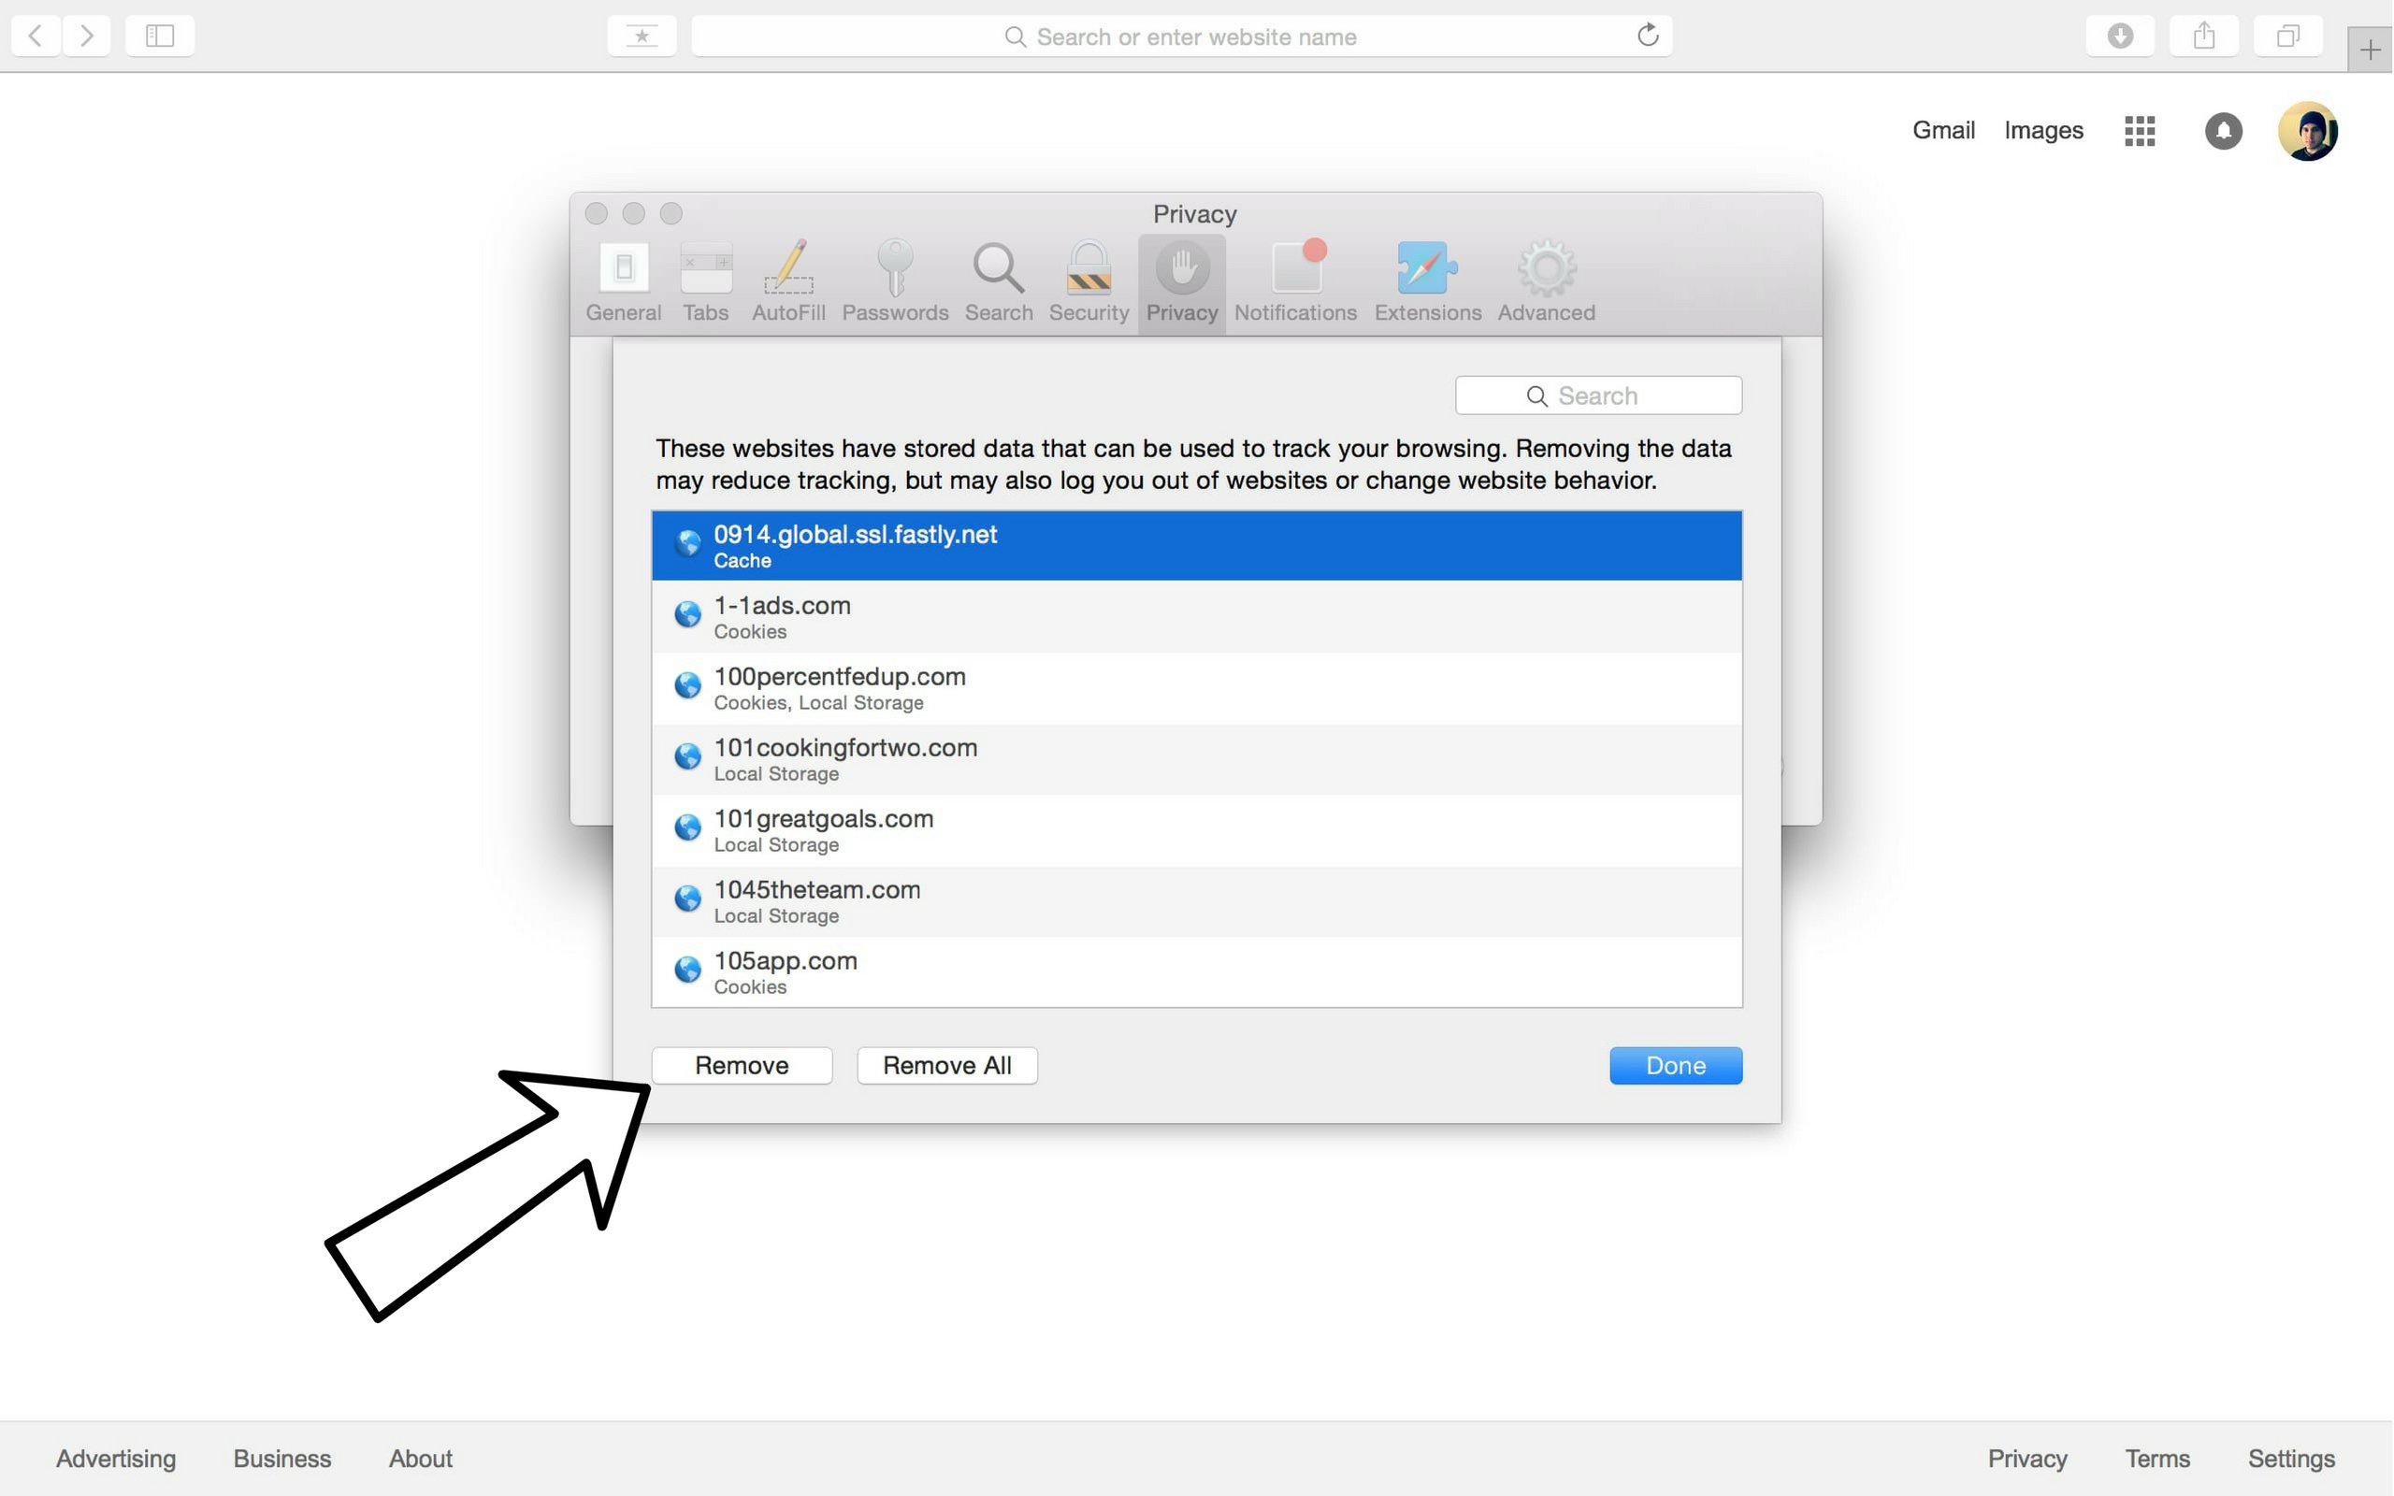
Task: Click the Remove button for selected site
Action: pos(742,1063)
